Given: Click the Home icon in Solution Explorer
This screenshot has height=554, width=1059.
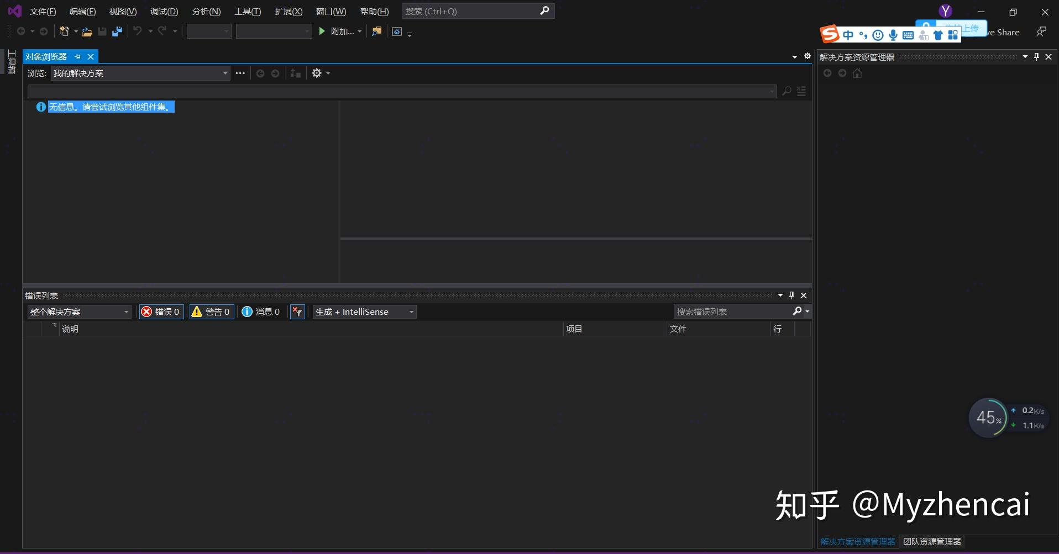Looking at the screenshot, I should pyautogui.click(x=857, y=73).
